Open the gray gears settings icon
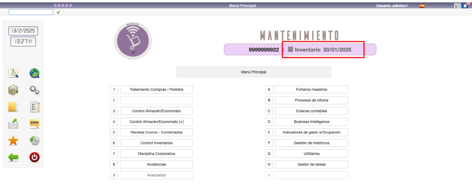Screen dimensions: 472x188 click(x=35, y=90)
